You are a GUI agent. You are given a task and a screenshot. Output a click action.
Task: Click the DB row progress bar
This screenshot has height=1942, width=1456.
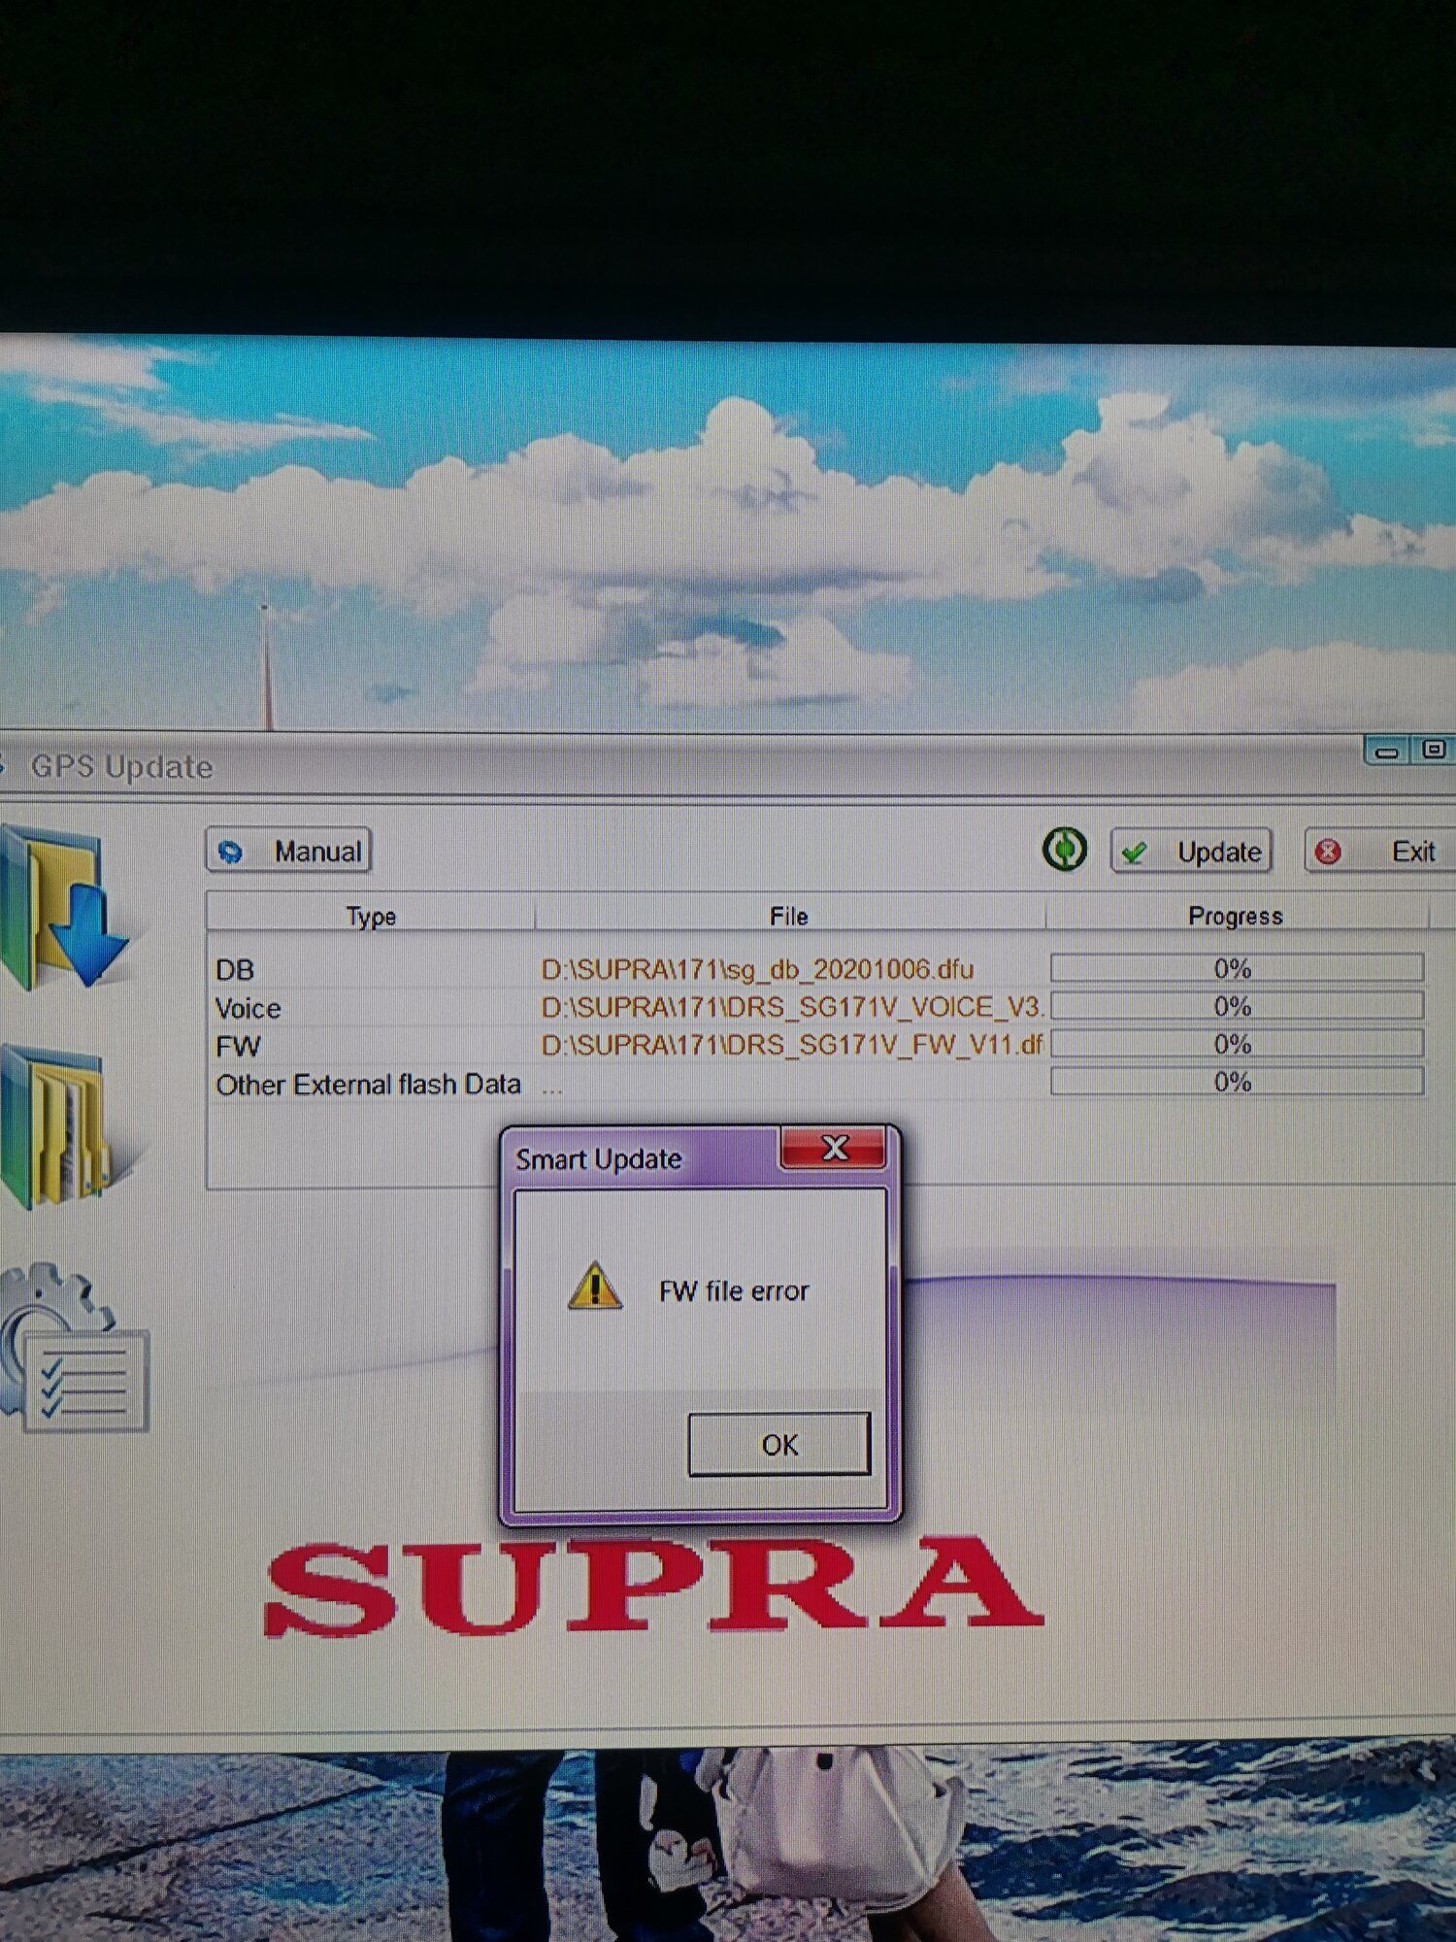click(x=1236, y=968)
